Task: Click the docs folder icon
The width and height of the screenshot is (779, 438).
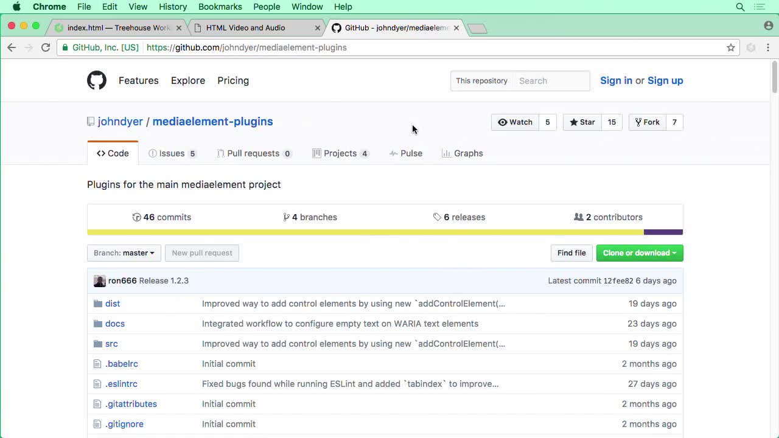Action: 98,324
